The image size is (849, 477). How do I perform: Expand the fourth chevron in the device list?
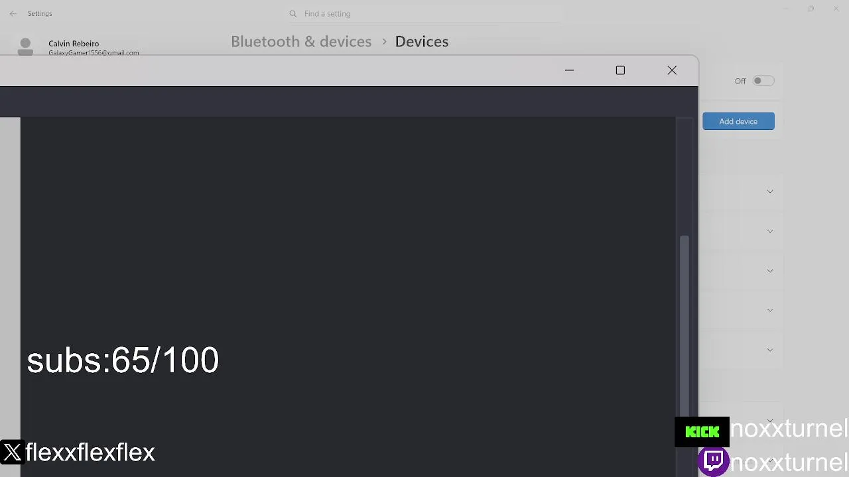point(770,310)
